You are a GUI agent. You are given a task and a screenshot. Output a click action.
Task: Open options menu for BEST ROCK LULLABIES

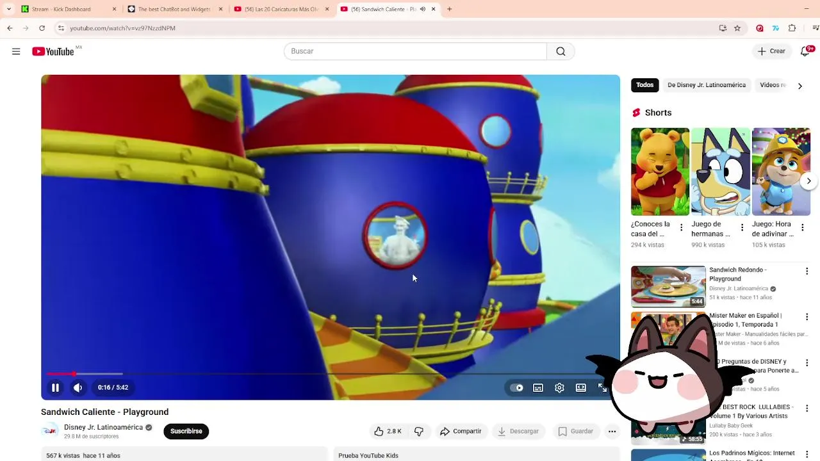click(807, 408)
